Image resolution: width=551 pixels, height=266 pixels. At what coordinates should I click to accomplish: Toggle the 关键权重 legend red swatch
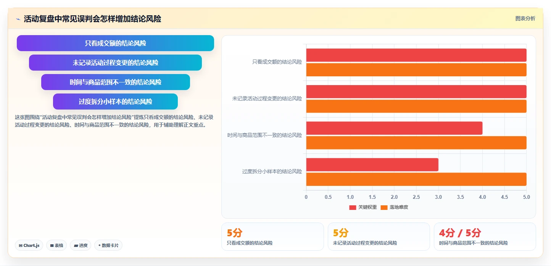[x=353, y=207]
